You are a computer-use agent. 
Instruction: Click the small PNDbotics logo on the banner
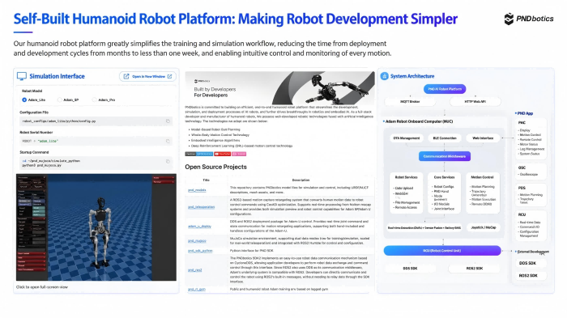click(202, 81)
